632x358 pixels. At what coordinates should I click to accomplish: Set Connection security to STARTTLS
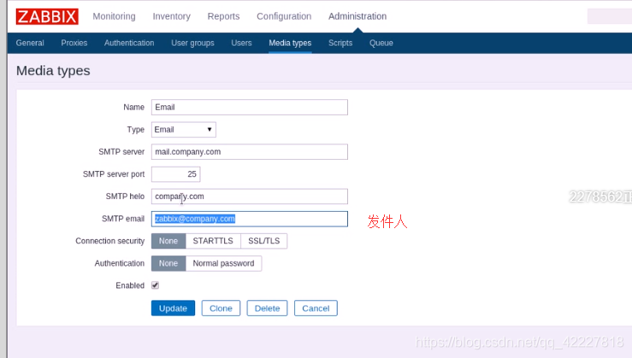click(213, 241)
